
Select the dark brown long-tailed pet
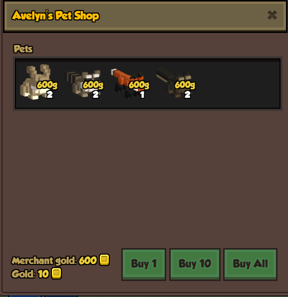coord(174,82)
